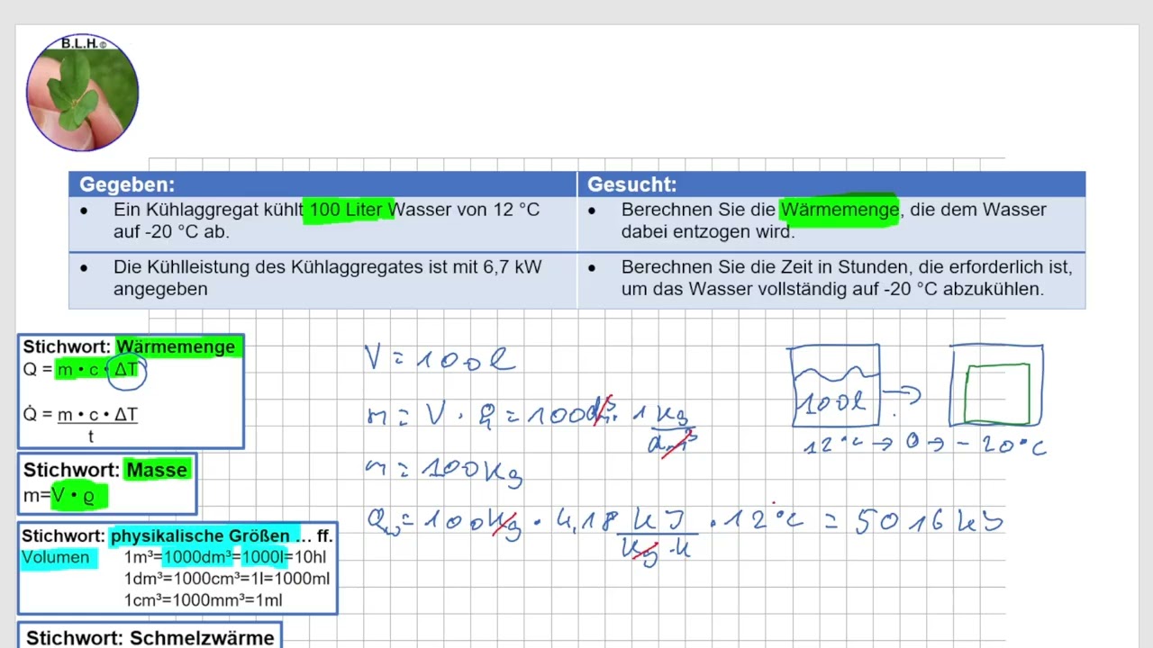Click text 'Die Kühlleistung des Kühlaggregates ist mit 6,7 kW'
1153x648 pixels.
tap(327, 267)
